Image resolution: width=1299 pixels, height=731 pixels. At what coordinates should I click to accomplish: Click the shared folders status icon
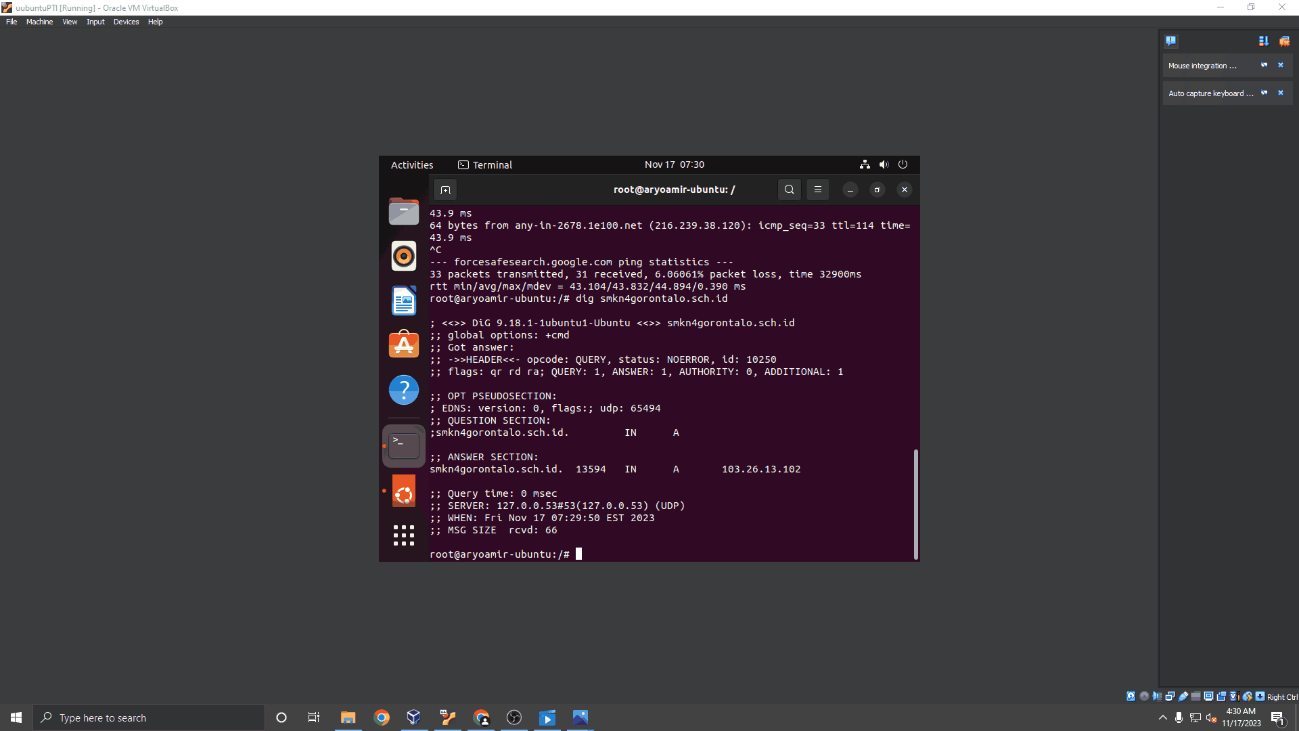pyautogui.click(x=1195, y=696)
